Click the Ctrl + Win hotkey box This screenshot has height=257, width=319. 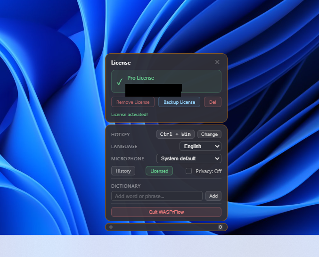(175, 134)
